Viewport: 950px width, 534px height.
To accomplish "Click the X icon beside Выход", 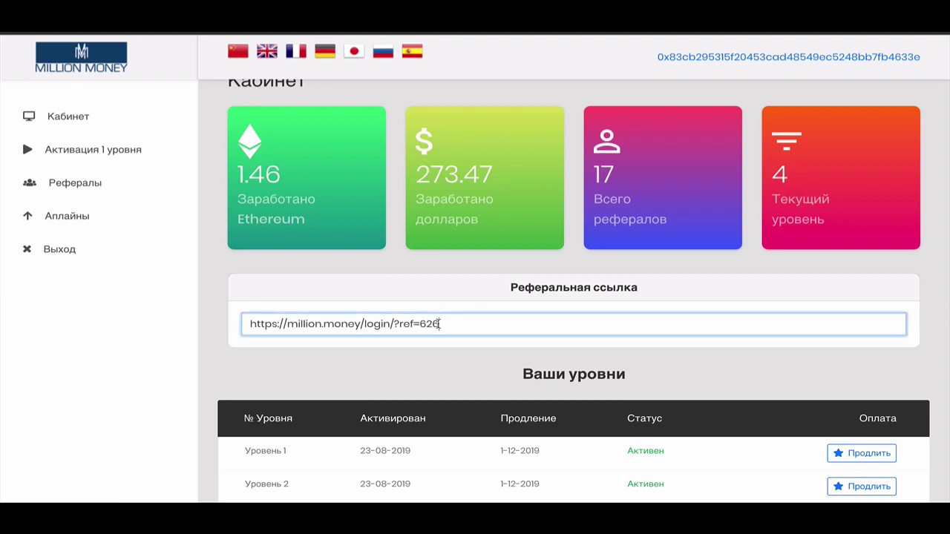I will pyautogui.click(x=27, y=249).
